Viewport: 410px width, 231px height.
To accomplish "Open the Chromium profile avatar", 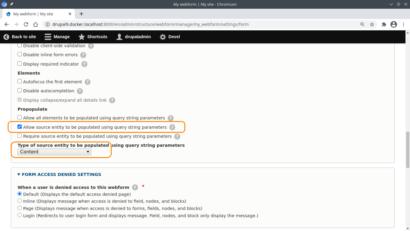I will 394,24.
